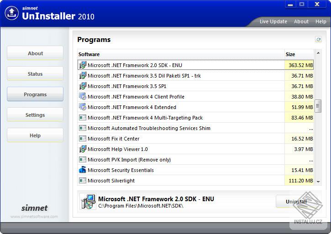Image resolution: width=331 pixels, height=234 pixels.
Task: Click the 83.46 MB size cell
Action: (x=299, y=118)
